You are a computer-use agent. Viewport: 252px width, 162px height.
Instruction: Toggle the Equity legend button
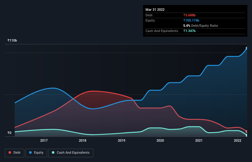click(36, 153)
